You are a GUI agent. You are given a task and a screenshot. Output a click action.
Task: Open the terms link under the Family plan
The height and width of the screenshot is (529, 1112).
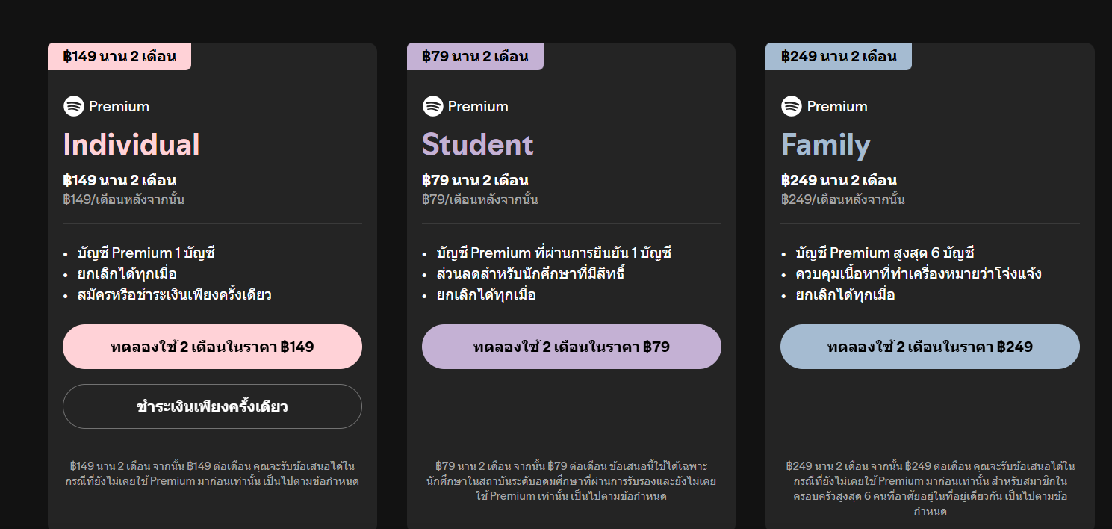[x=1035, y=496]
